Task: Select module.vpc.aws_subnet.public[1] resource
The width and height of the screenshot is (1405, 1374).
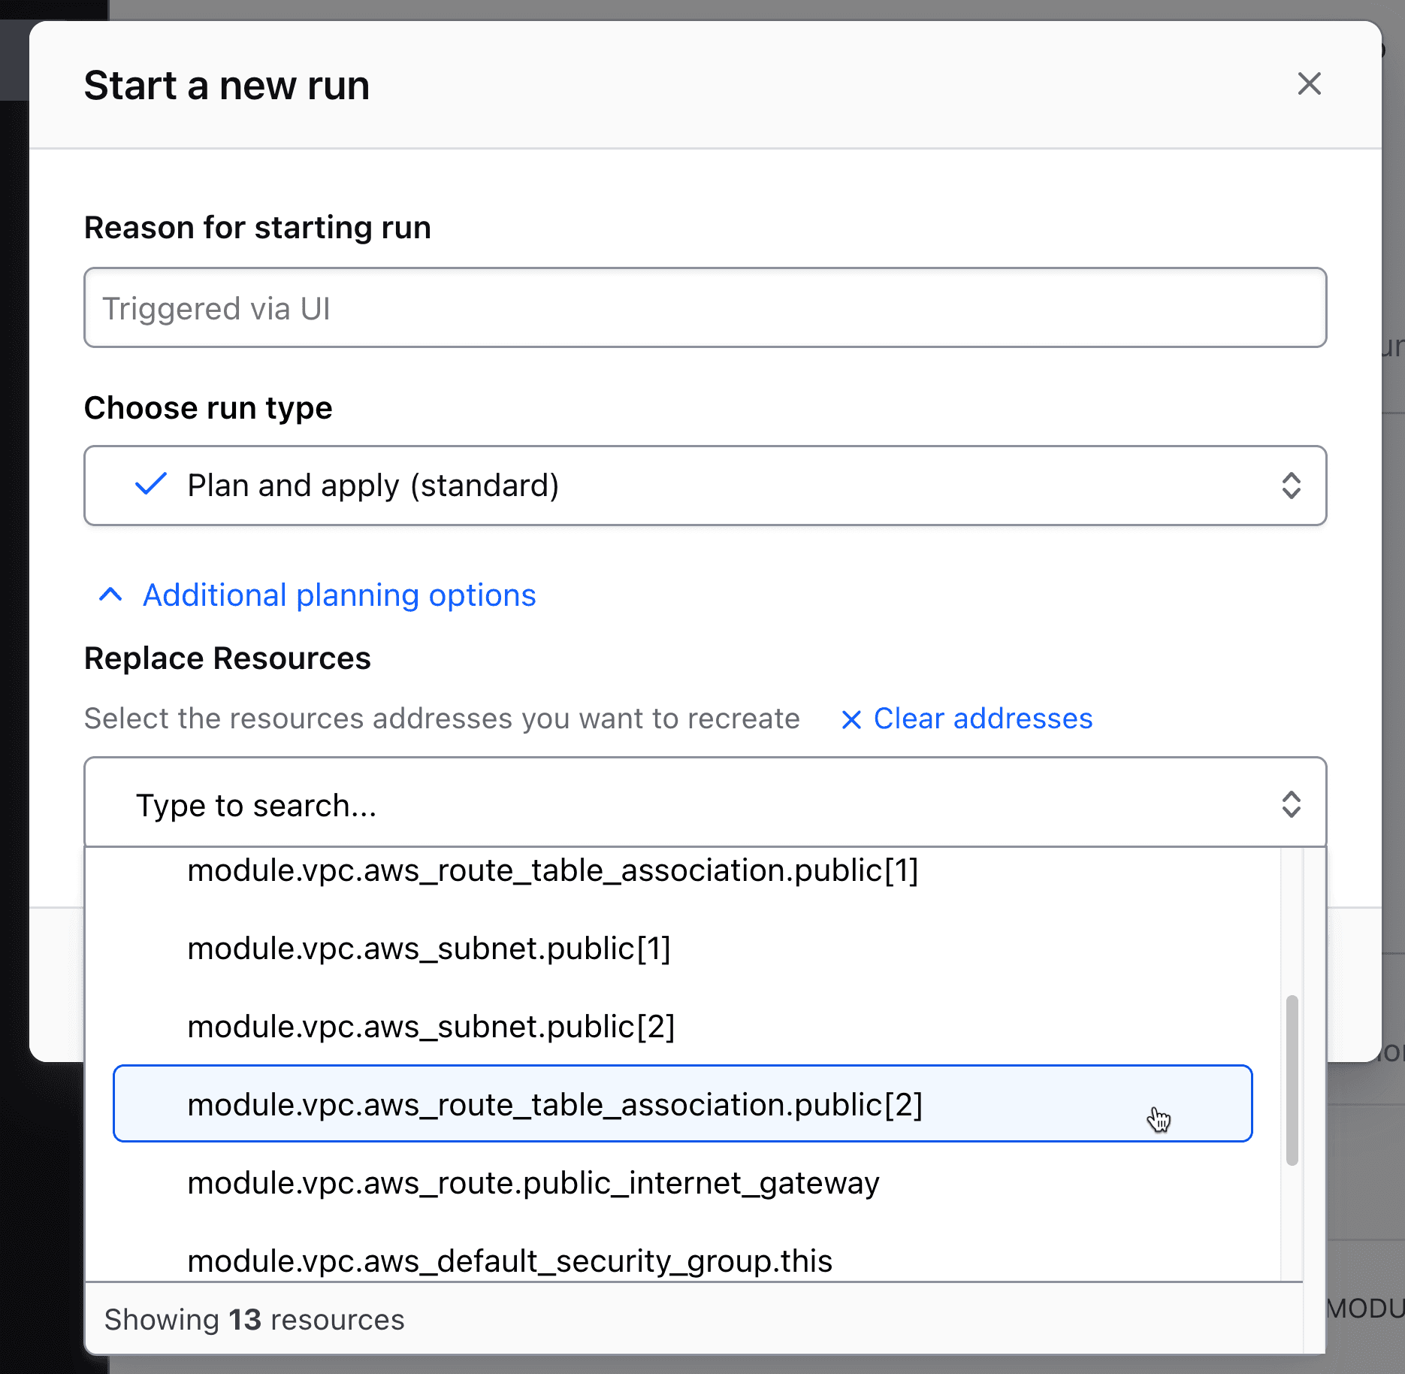Action: click(x=429, y=949)
